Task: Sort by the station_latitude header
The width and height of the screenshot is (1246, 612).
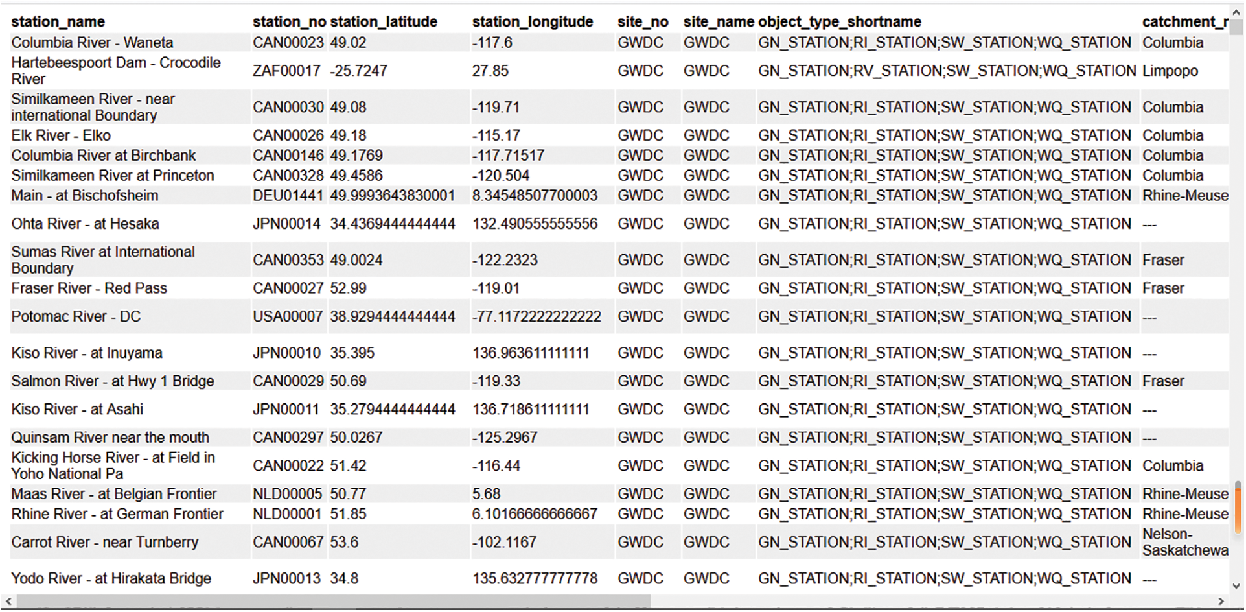Action: coord(384,22)
